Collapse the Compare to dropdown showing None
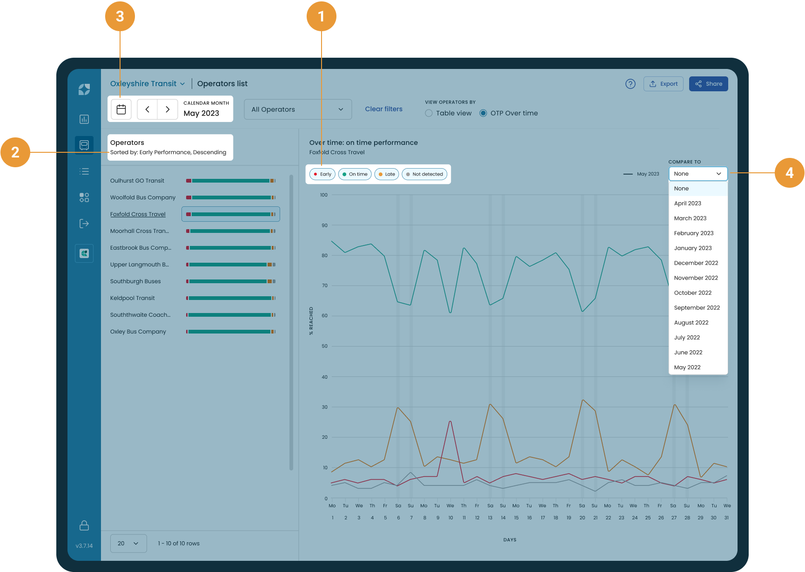This screenshot has width=805, height=572. [x=698, y=174]
